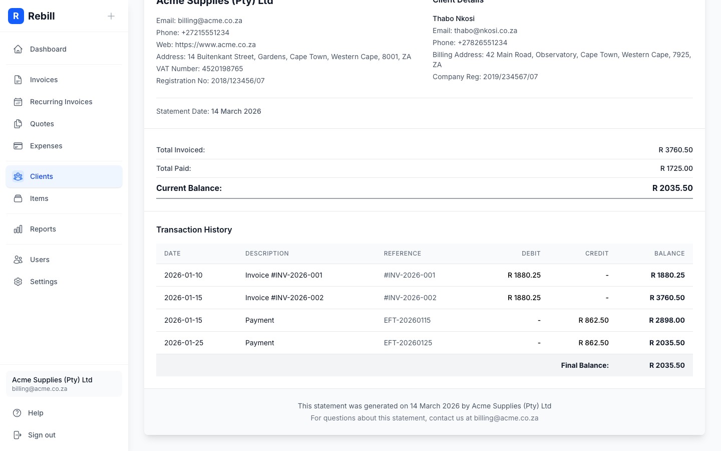This screenshot has height=451, width=721.
Task: Click the Invoices document icon
Action: point(18,80)
